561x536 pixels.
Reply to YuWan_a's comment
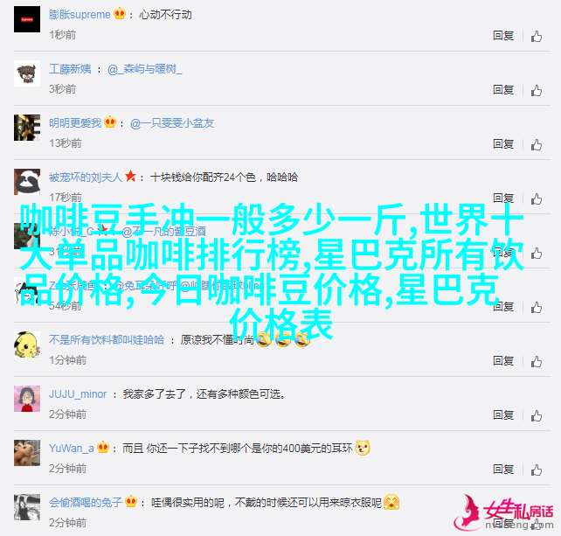tap(503, 469)
